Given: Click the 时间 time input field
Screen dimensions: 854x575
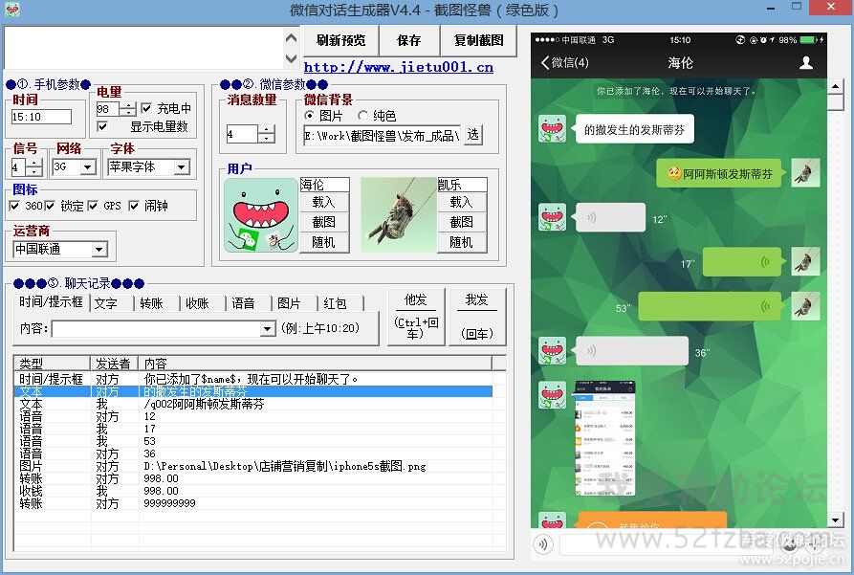Looking at the screenshot, I should click(x=41, y=117).
